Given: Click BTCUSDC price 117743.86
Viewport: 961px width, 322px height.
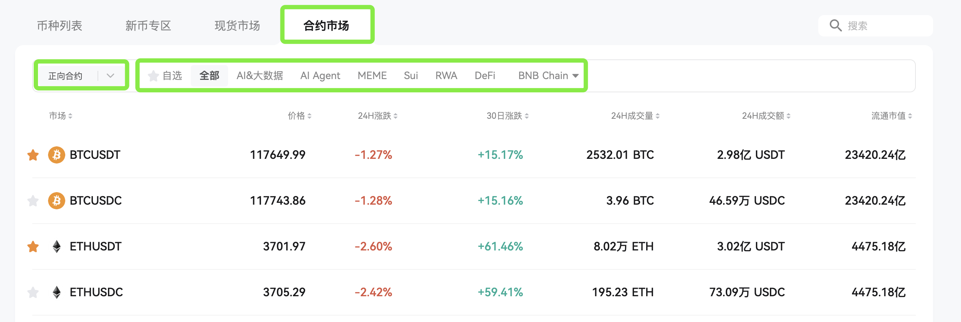Looking at the screenshot, I should [278, 201].
